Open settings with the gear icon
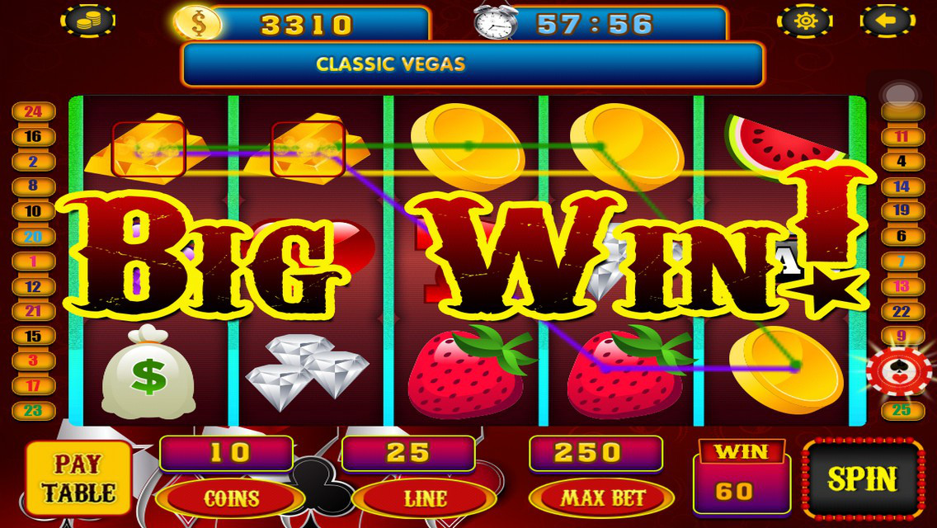Viewport: 937px width, 528px height. click(x=805, y=21)
